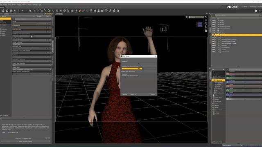
Task: Select the All entry in Parameters list
Action: 214,72
